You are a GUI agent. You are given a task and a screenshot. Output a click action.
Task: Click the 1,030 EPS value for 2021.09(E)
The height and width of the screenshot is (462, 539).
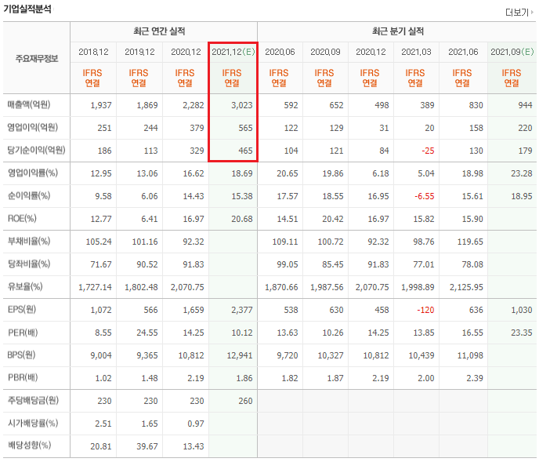(x=522, y=310)
